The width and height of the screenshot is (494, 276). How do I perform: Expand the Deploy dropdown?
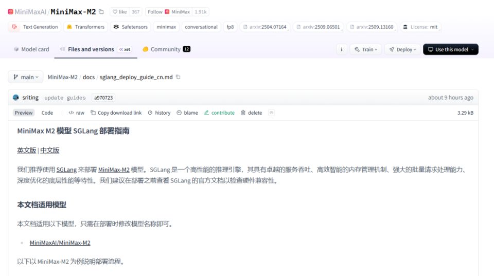402,49
